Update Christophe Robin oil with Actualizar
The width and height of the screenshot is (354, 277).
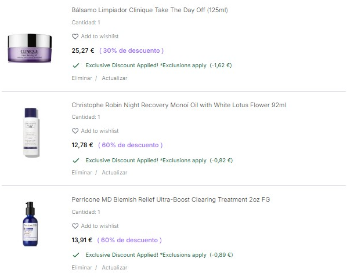[x=114, y=173]
